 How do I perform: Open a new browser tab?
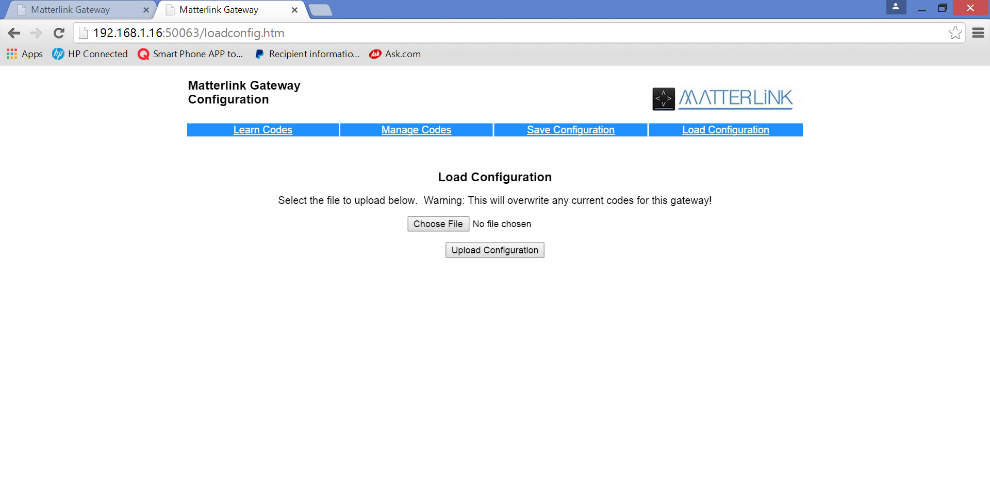click(321, 9)
